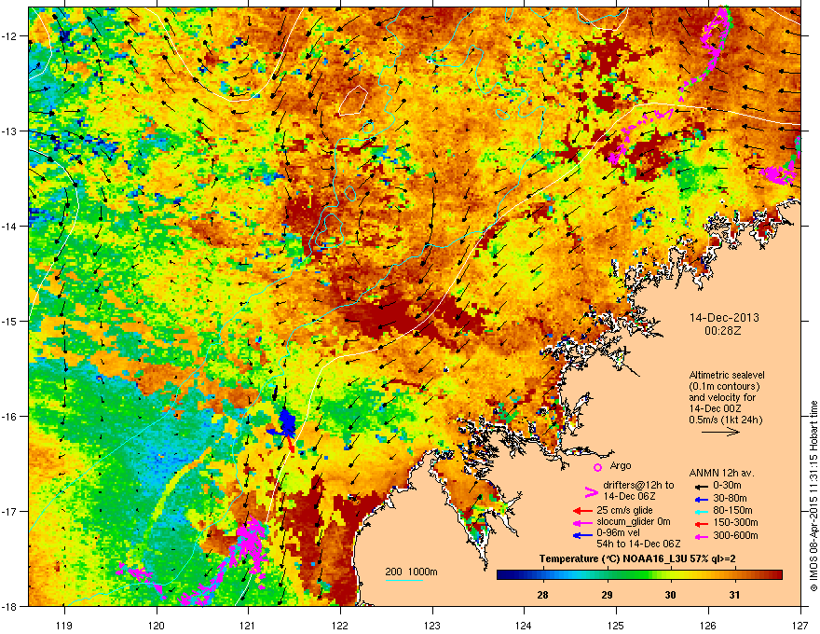Click the -12 latitude axis label
Viewport: 820px width, 634px height.
(x=9, y=36)
